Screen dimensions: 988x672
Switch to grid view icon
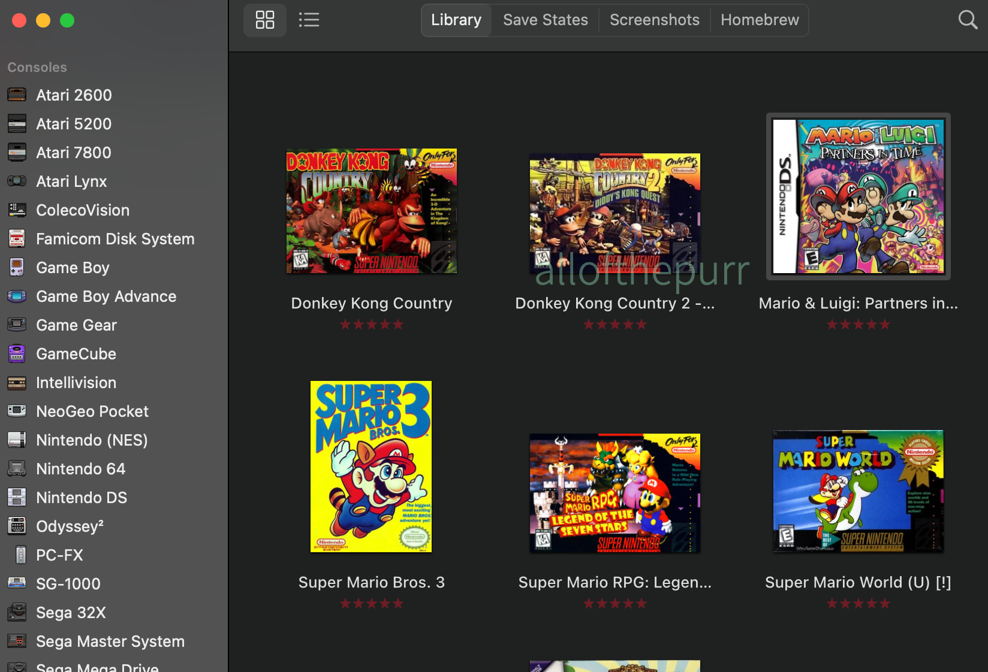tap(264, 20)
